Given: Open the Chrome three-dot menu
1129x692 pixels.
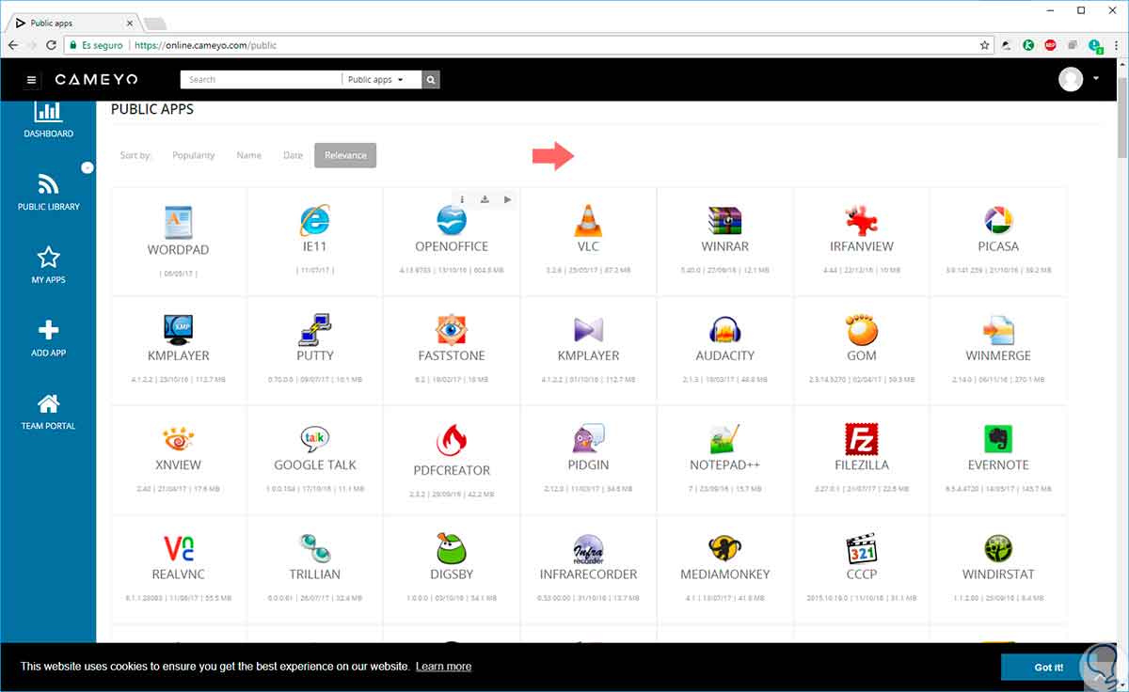Looking at the screenshot, I should click(1117, 44).
